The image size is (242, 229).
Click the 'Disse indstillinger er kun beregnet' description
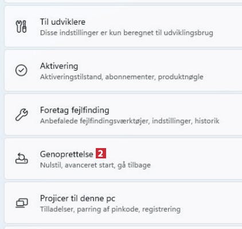[127, 33]
